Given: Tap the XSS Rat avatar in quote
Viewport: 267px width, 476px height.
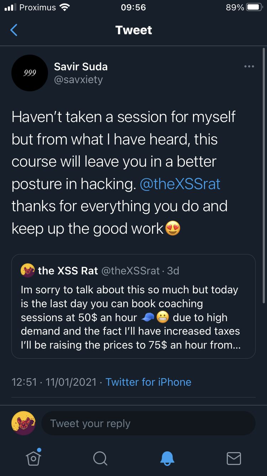Looking at the screenshot, I should pyautogui.click(x=28, y=271).
